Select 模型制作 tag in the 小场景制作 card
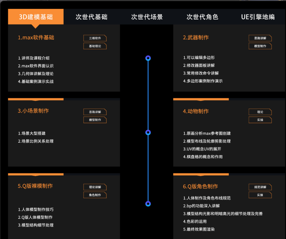286x239 pixels. 95,120
